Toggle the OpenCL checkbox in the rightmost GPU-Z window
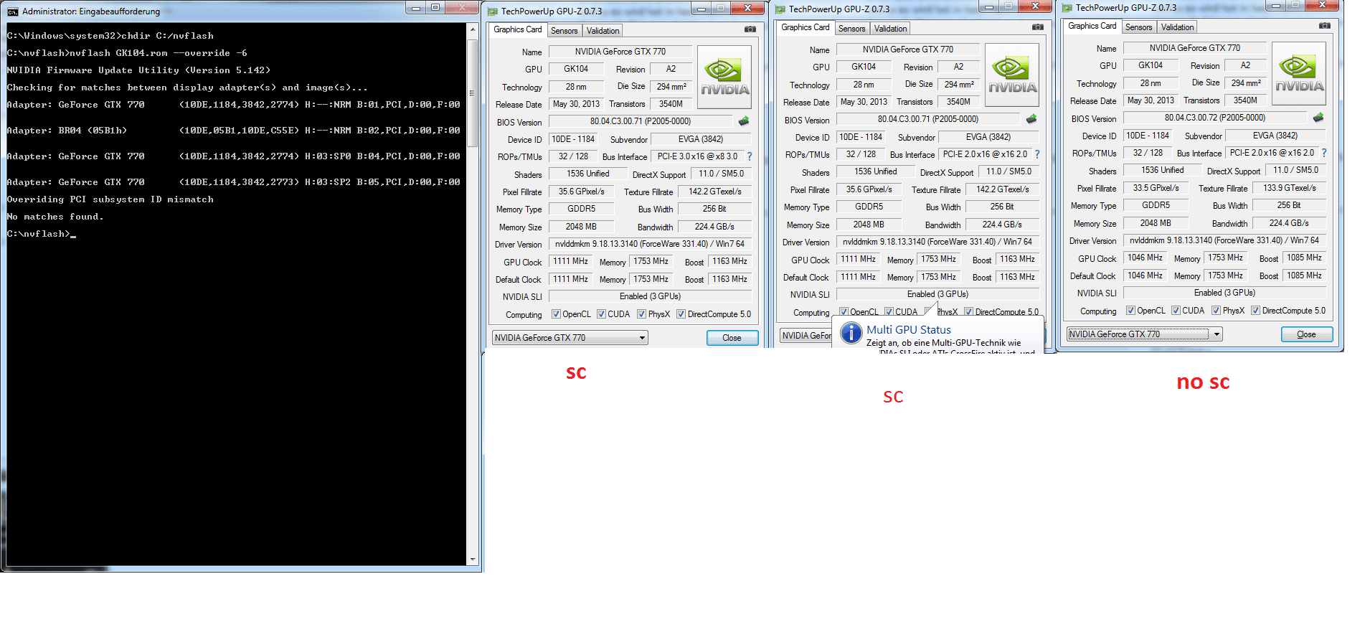This screenshot has width=1365, height=622. pos(1130,311)
